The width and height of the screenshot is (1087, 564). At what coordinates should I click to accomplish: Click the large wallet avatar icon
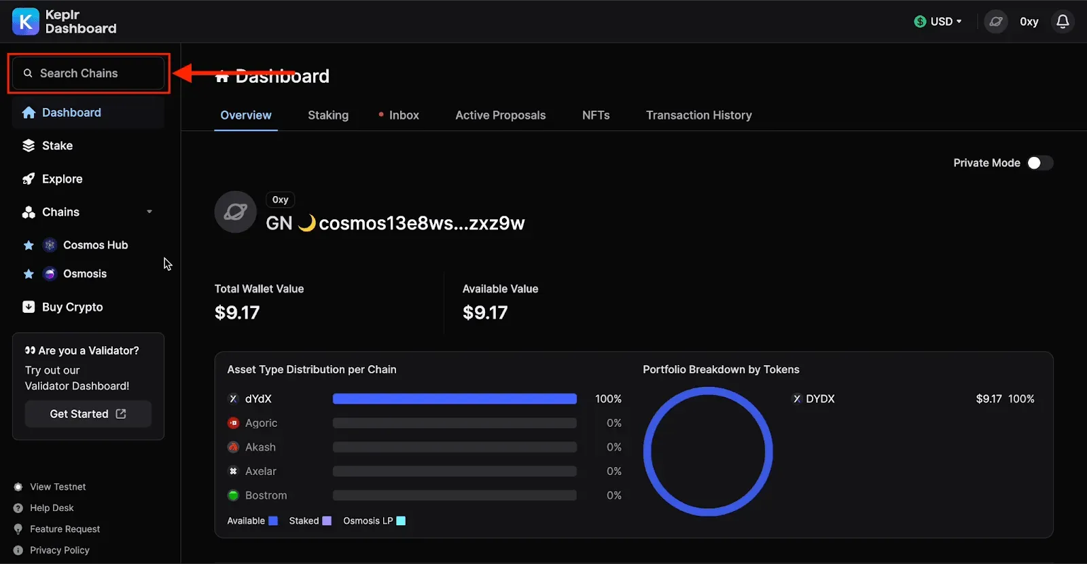coord(235,212)
